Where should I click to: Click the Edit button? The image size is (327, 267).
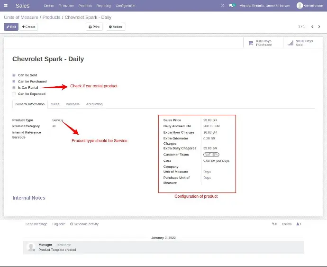coord(11,27)
